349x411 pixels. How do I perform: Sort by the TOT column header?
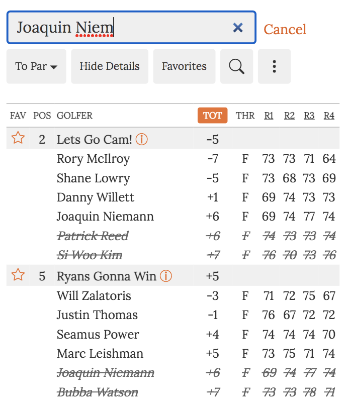coord(212,116)
